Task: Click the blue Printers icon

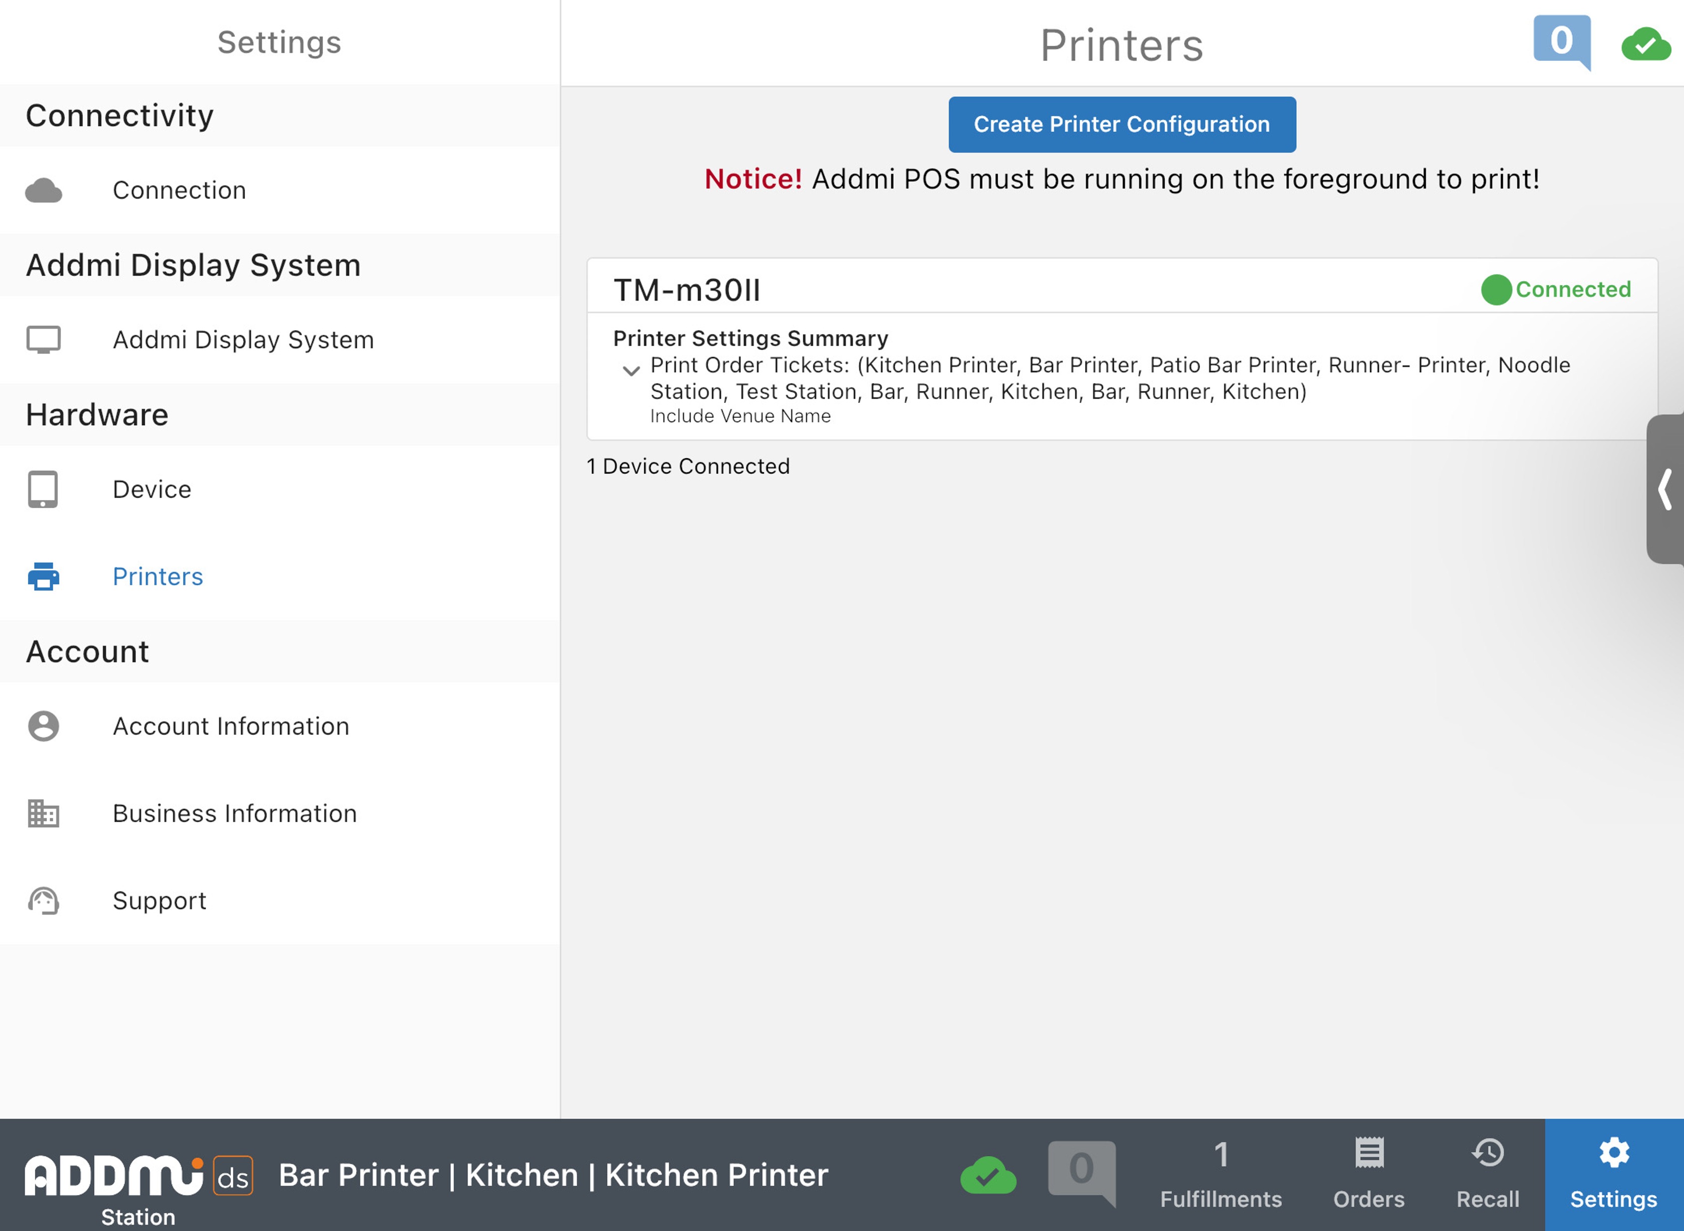Action: (43, 577)
